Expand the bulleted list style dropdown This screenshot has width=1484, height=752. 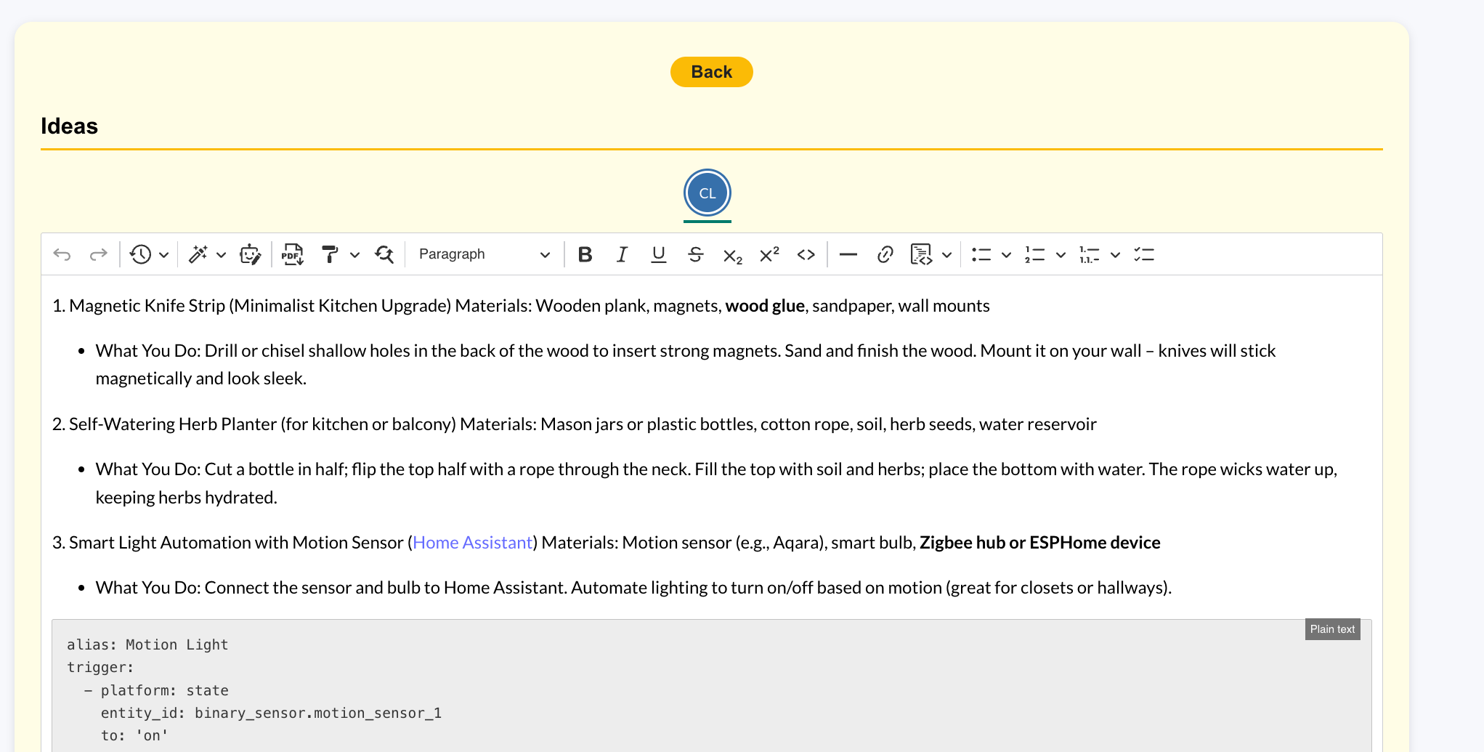pos(1006,255)
